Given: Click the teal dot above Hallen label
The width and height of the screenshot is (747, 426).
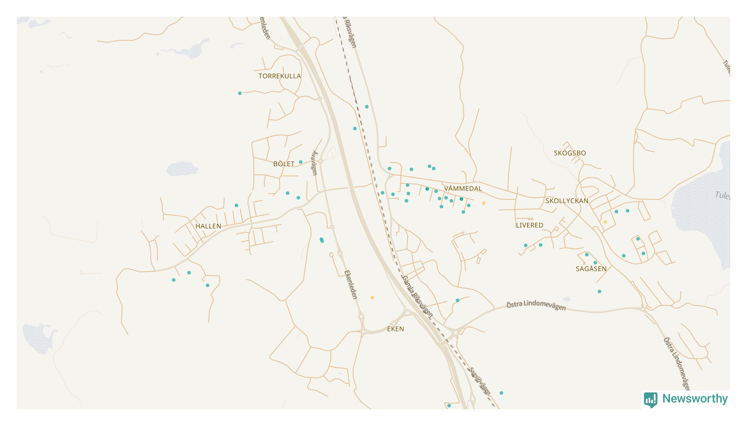Looking at the screenshot, I should click(236, 205).
